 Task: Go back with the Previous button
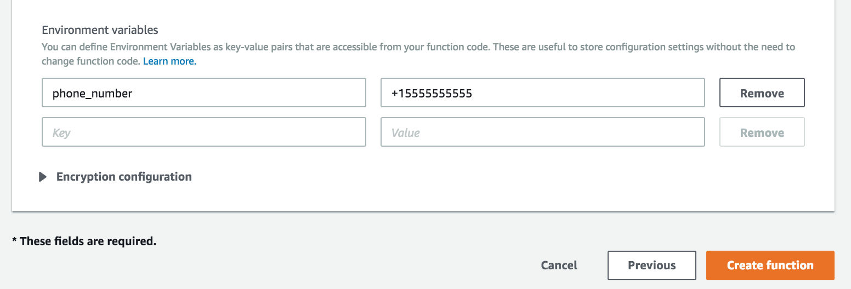pos(652,265)
